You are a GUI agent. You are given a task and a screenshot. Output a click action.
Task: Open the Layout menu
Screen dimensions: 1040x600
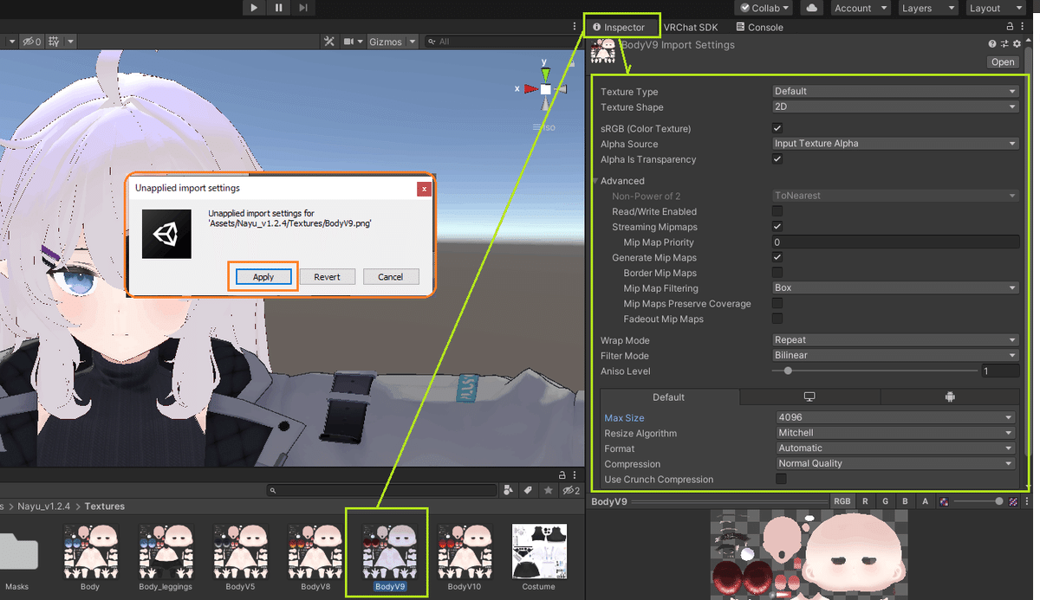[994, 8]
